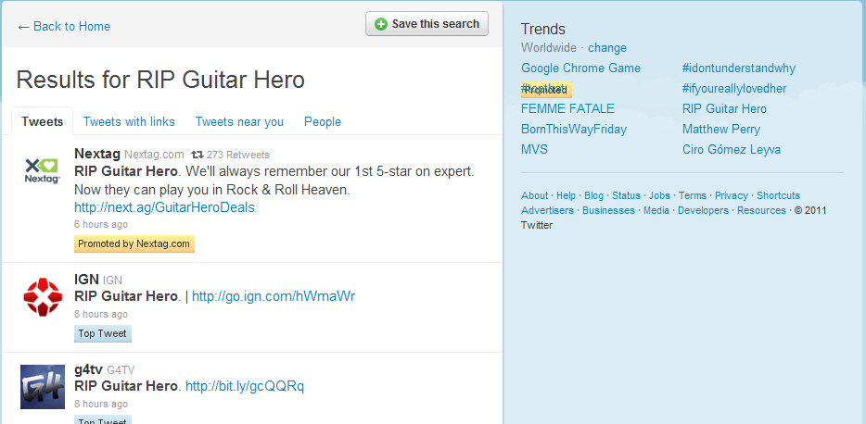Image resolution: width=866 pixels, height=424 pixels.
Task: Open the Google Chrome Game trend
Action: (x=580, y=69)
